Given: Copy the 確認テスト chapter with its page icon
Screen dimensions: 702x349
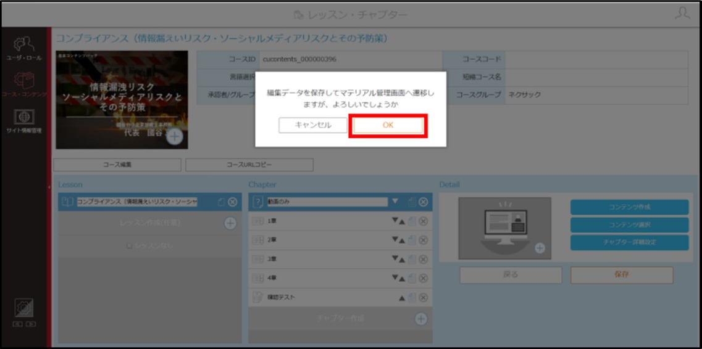Looking at the screenshot, I should point(412,297).
